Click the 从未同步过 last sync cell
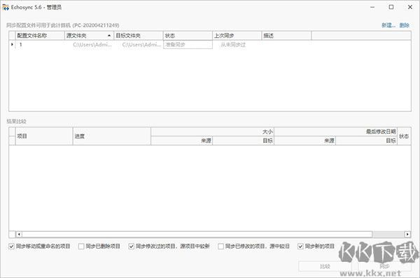The image size is (420, 278). click(237, 45)
